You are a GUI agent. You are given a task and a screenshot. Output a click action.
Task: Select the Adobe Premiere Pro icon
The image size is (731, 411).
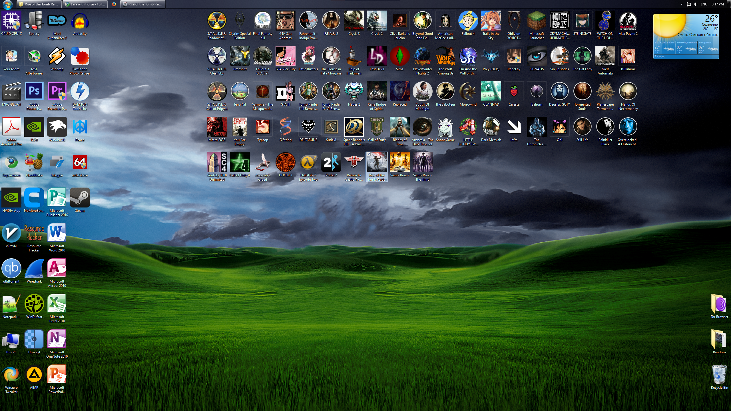click(x=57, y=91)
